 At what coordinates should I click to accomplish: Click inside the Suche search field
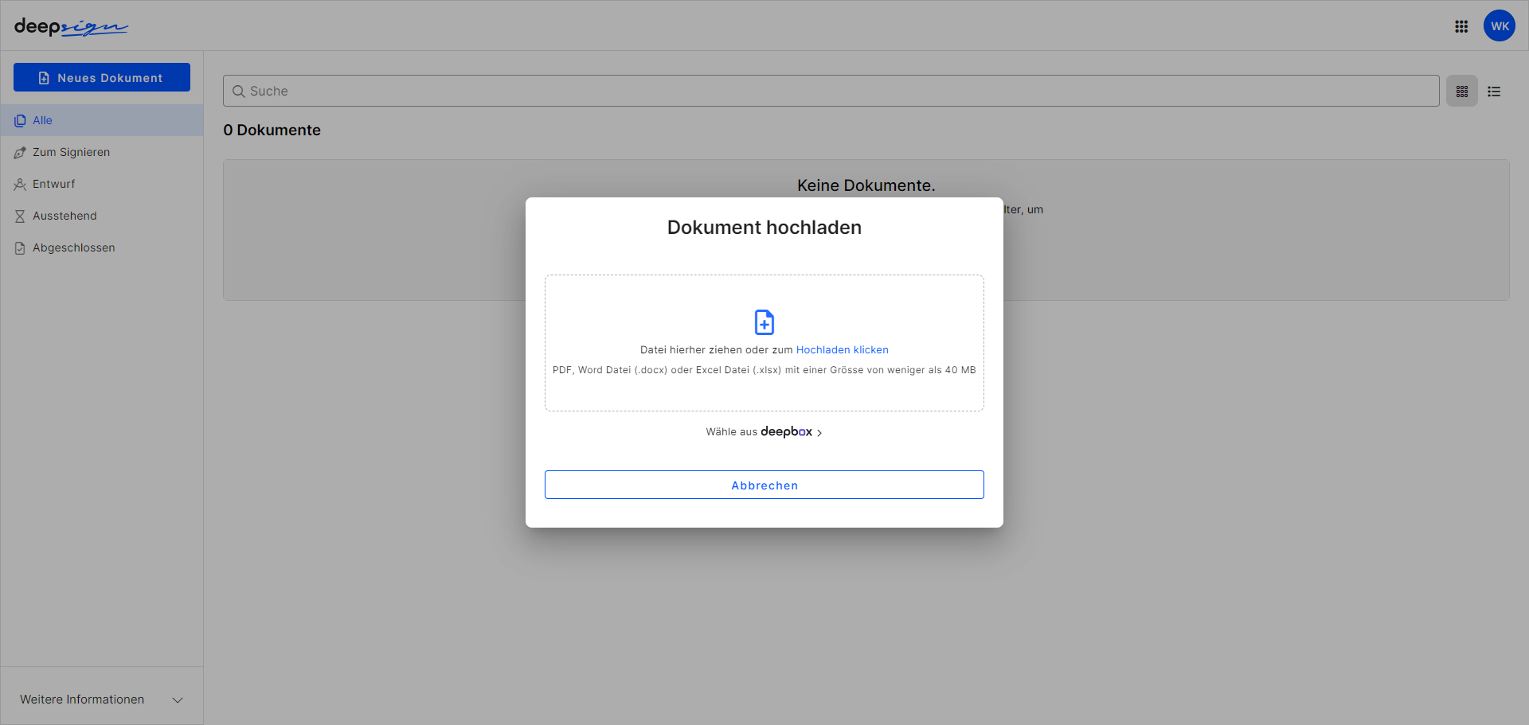(557, 91)
